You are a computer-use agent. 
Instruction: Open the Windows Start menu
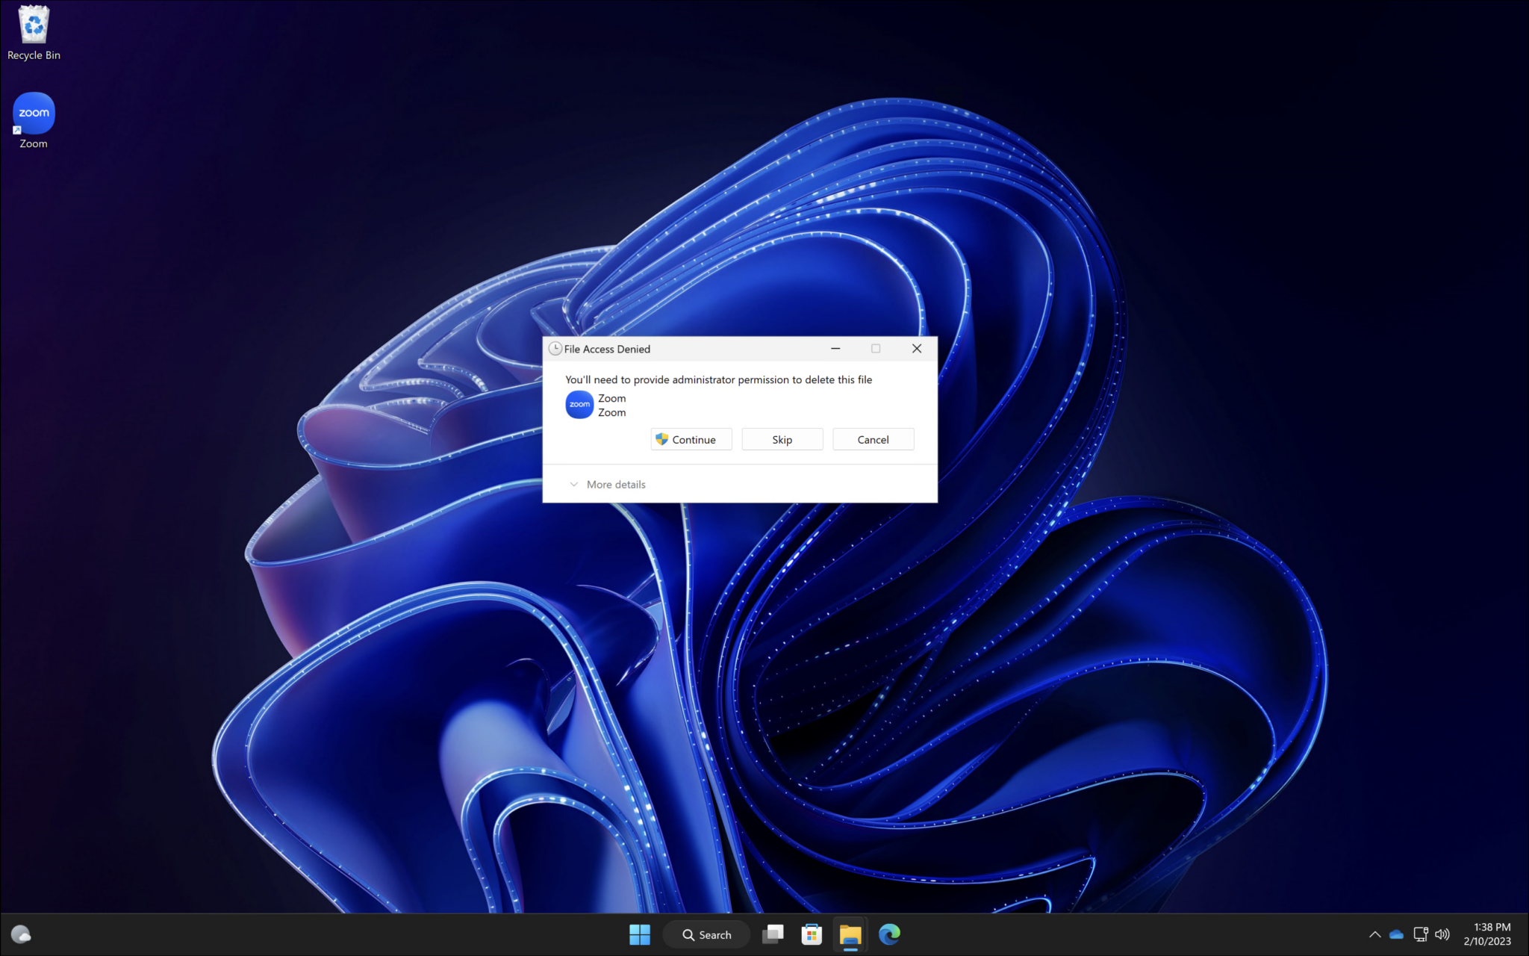click(640, 934)
